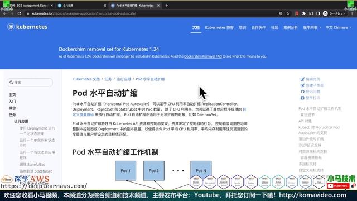The height and width of the screenshot is (201, 357).
Task: Open 社区 in the top navigation
Action: [x=274, y=27]
